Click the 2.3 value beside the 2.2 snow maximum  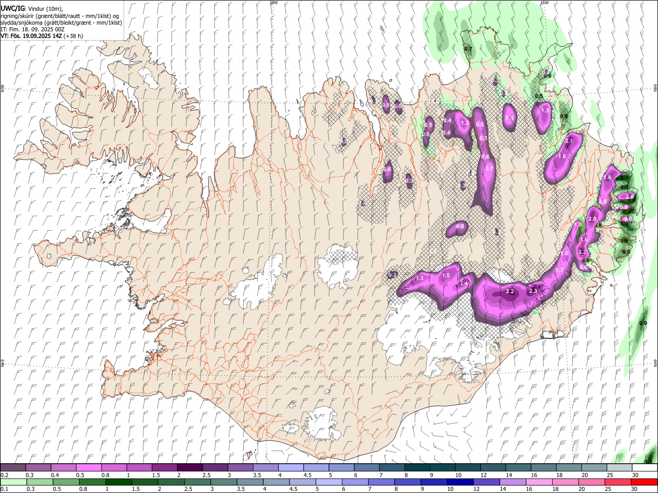(x=533, y=291)
